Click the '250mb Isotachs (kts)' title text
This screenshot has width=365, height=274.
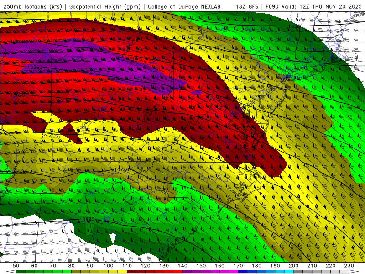(33, 7)
